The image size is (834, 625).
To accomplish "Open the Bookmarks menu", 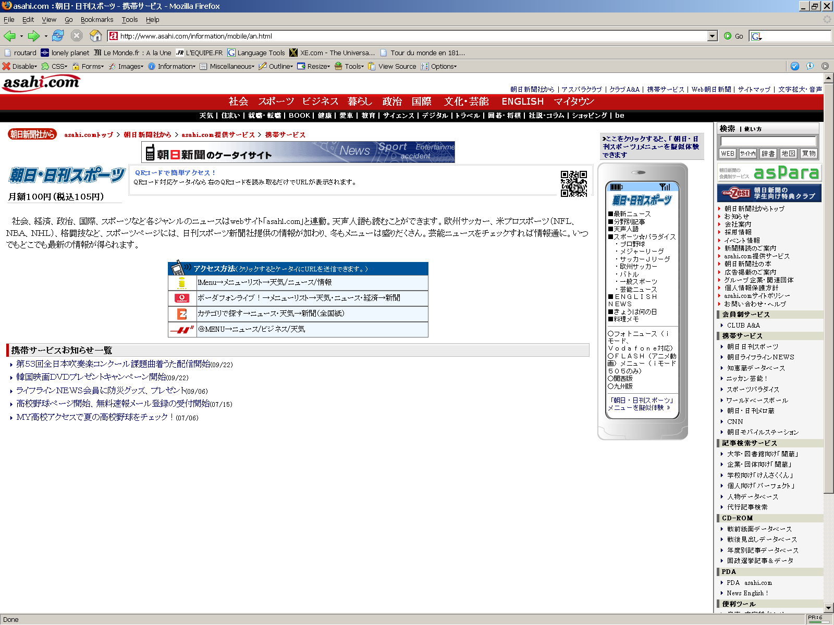I will pos(96,20).
